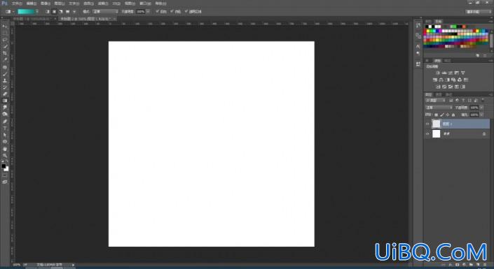Open the layer blend mode dropdown

(x=439, y=108)
